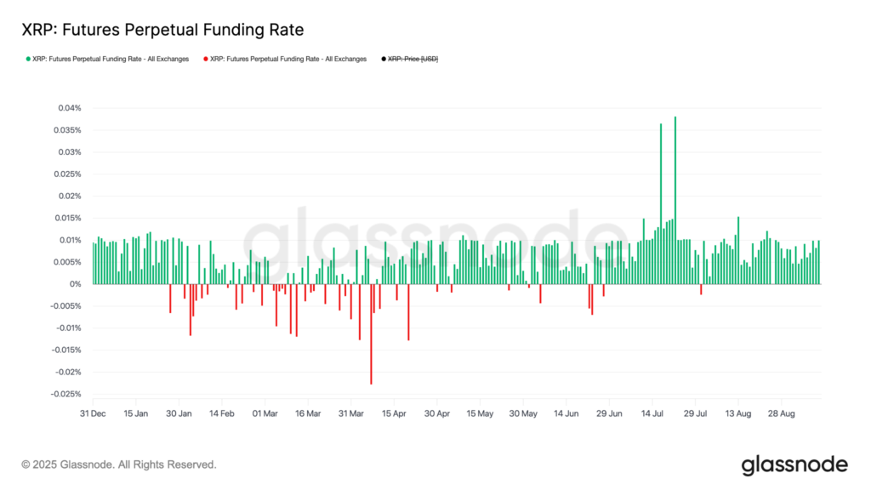Click the 31 Dec date label

pyautogui.click(x=94, y=413)
